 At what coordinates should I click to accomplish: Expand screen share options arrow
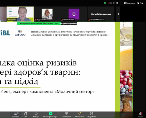59,113
